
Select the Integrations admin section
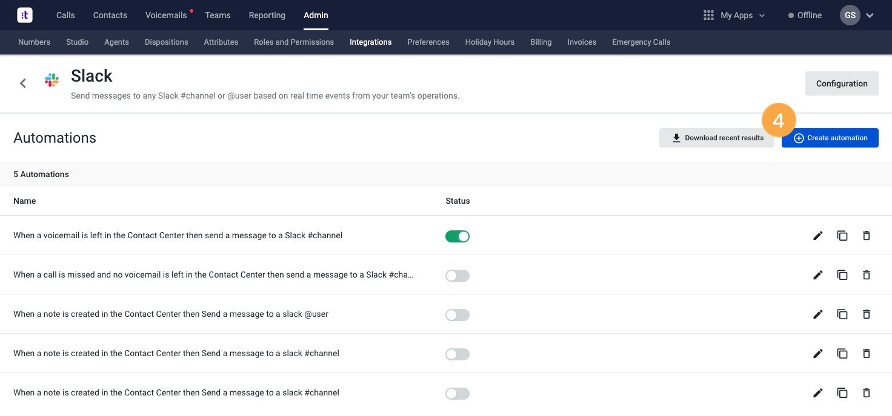(x=371, y=42)
